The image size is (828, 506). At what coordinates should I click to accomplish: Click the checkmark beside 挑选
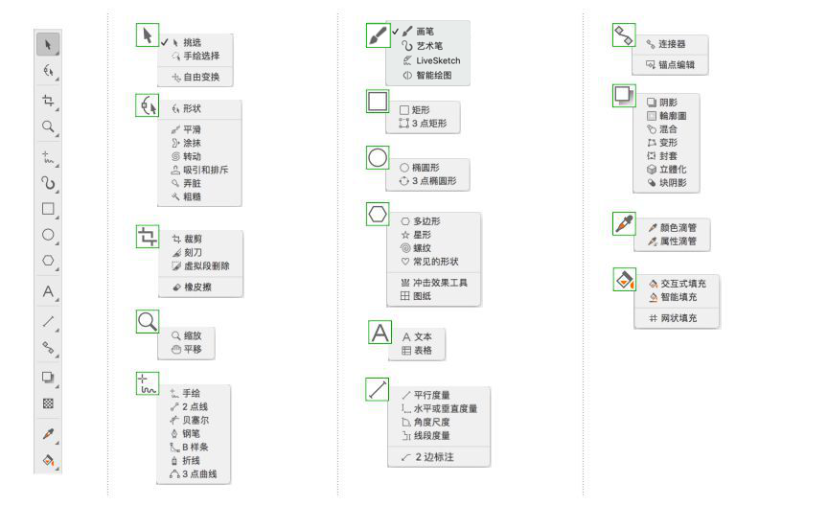(x=165, y=42)
